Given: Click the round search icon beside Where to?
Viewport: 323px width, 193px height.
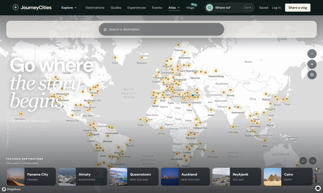Looking at the screenshot, I should pos(209,8).
